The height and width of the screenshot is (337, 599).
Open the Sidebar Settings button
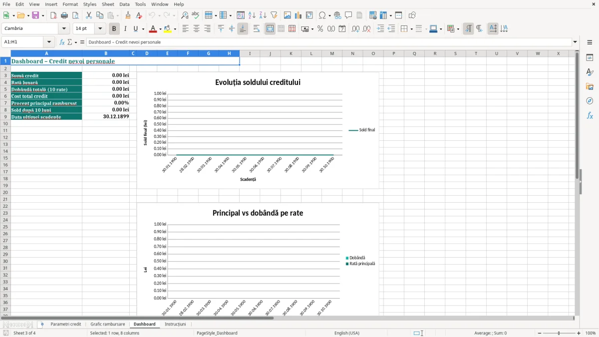tap(590, 42)
